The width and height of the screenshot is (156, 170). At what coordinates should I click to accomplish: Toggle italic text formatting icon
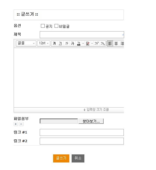pos(66,43)
